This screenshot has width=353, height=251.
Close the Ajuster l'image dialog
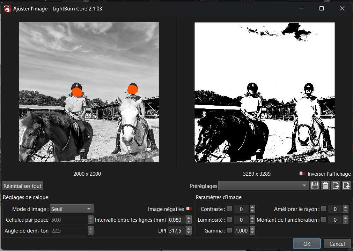click(x=342, y=8)
